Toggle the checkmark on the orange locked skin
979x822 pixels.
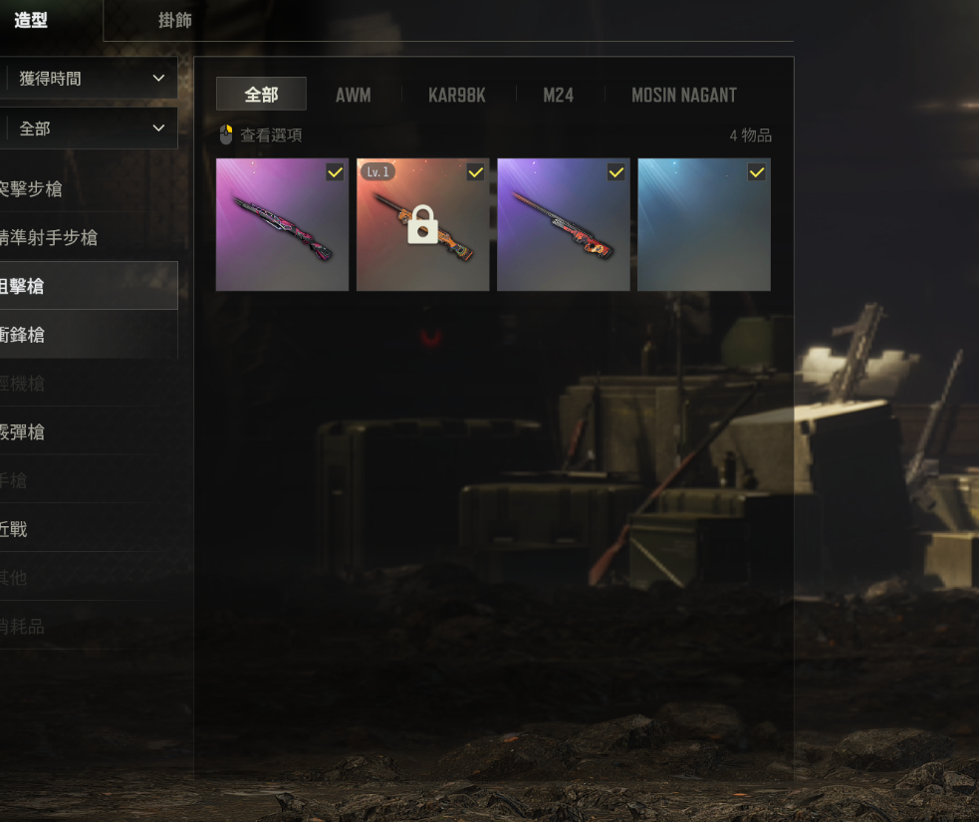click(x=476, y=172)
